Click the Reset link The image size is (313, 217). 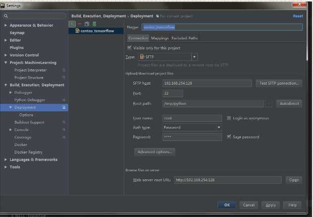tap(298, 16)
